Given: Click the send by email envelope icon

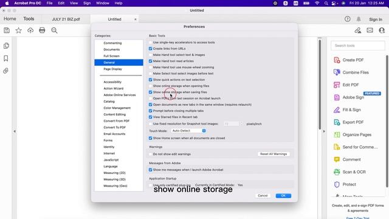Looking at the screenshot, I should (370, 30).
